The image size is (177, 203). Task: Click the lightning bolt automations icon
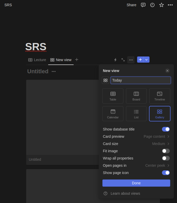[115, 60]
